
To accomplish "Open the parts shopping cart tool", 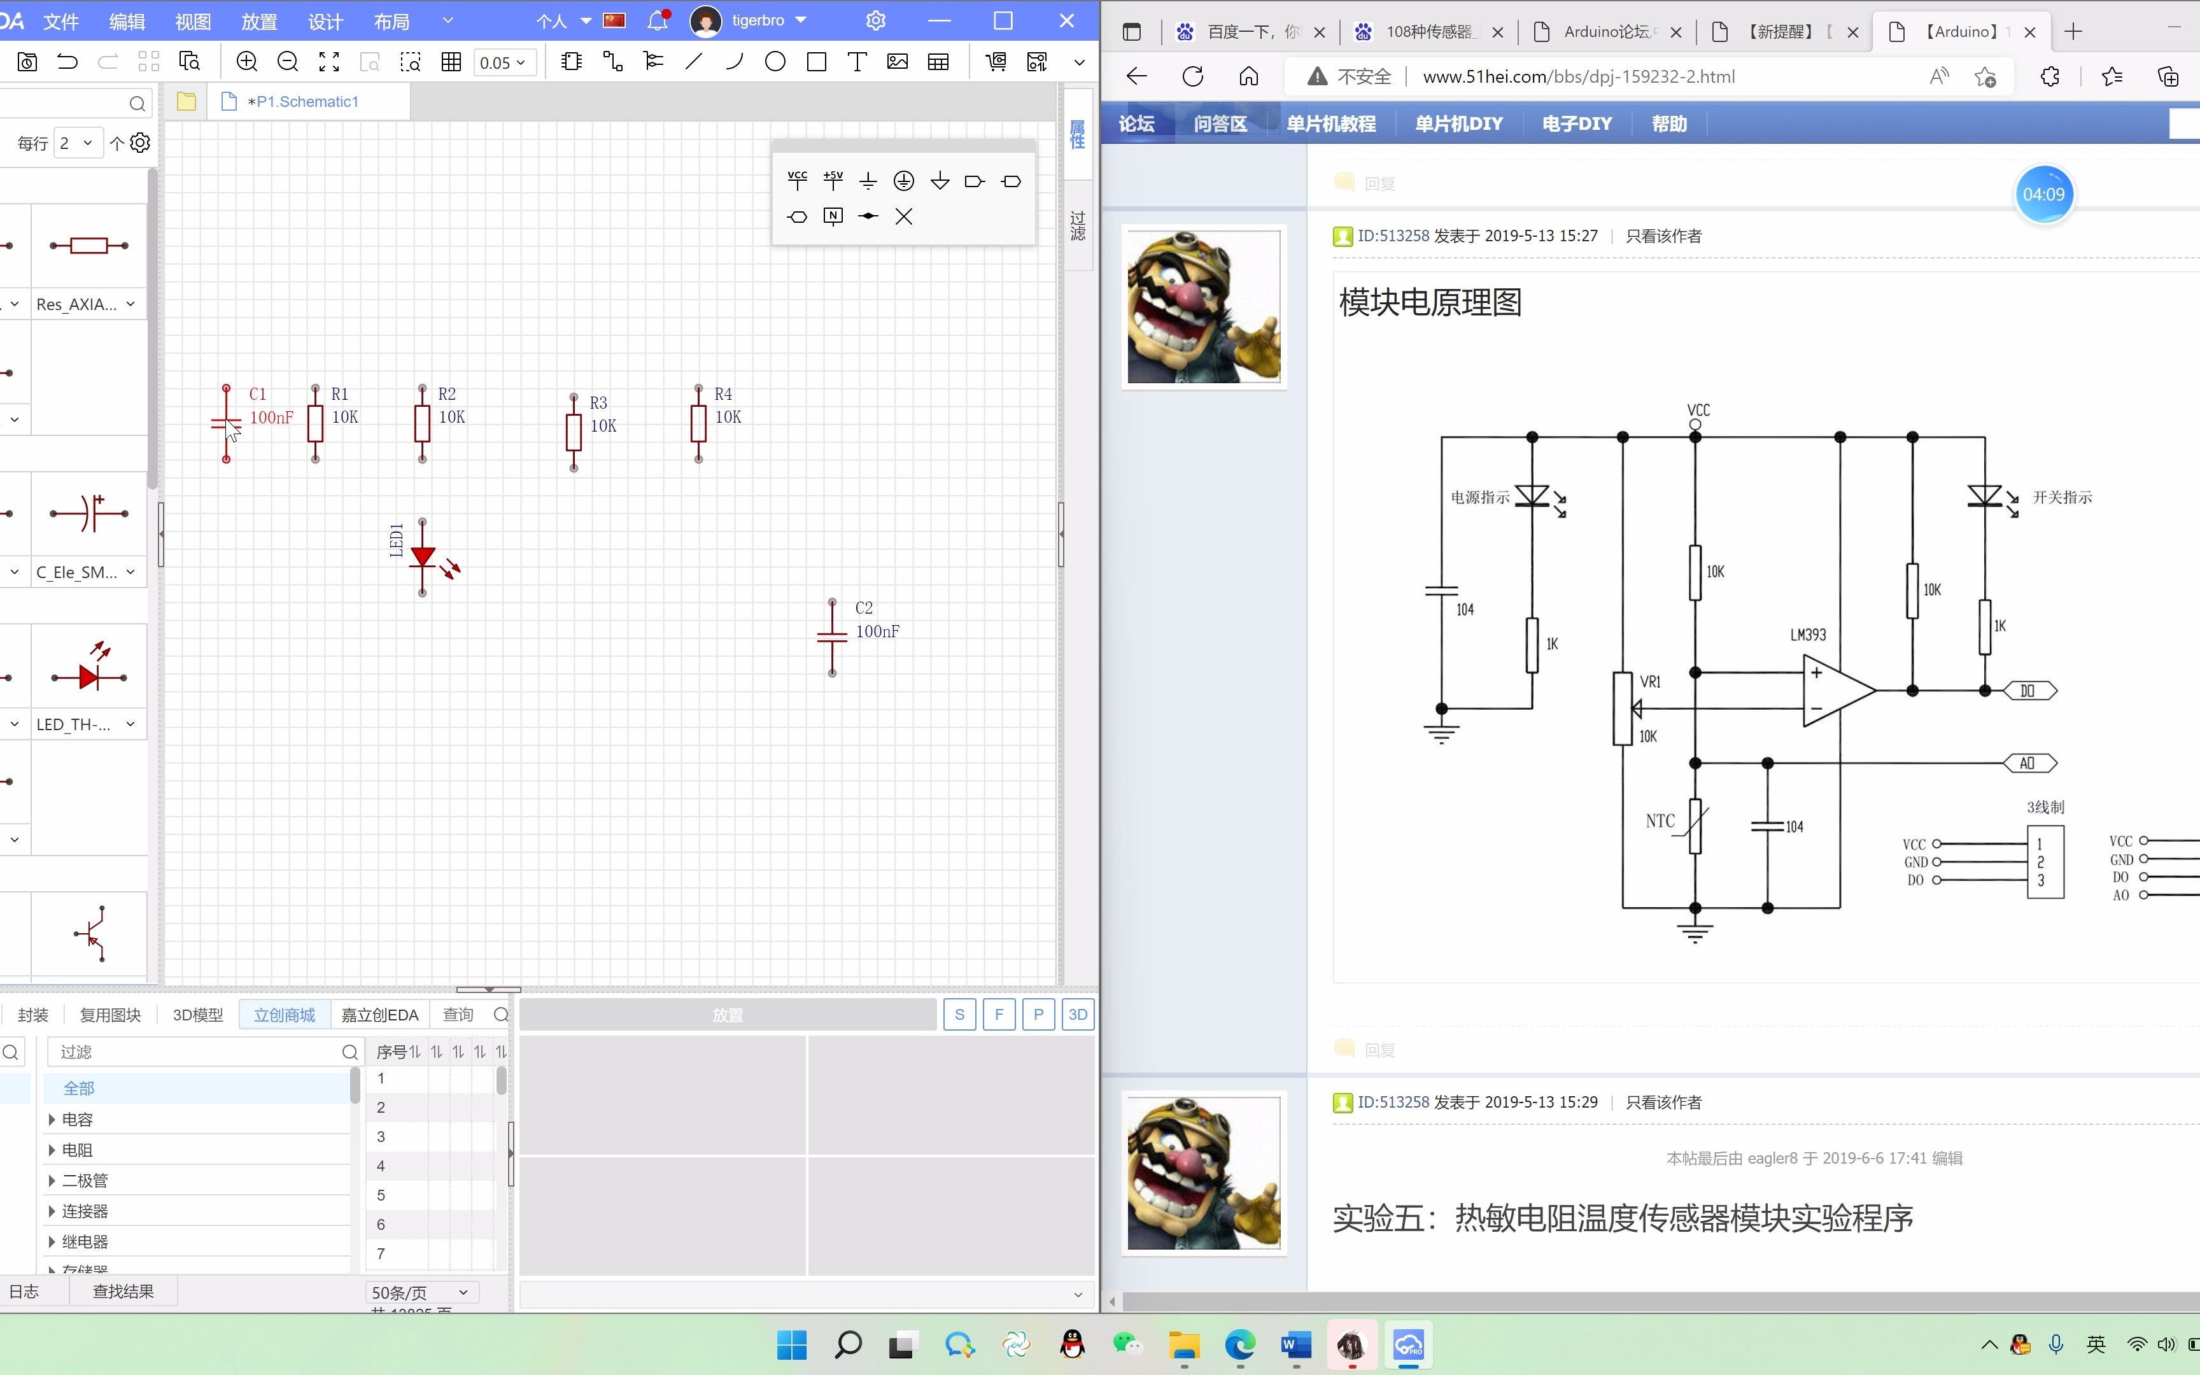I will point(996,62).
